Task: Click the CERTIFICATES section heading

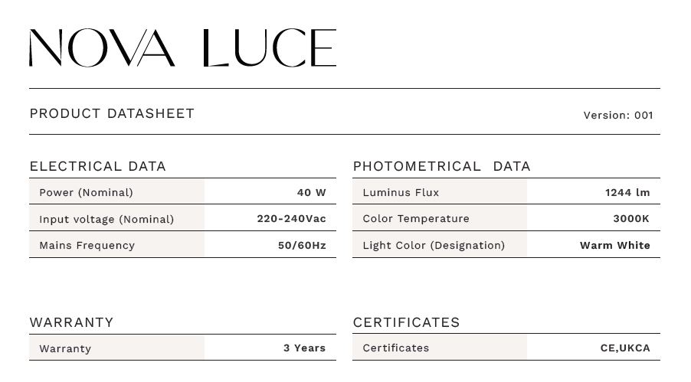Action: click(x=406, y=322)
